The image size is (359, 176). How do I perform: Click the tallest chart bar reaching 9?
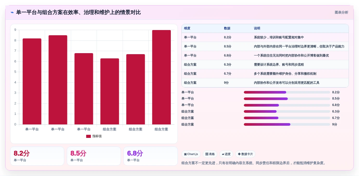[x=161, y=77]
